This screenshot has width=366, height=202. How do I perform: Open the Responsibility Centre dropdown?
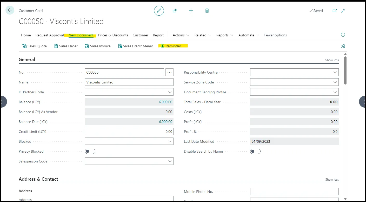(335, 72)
